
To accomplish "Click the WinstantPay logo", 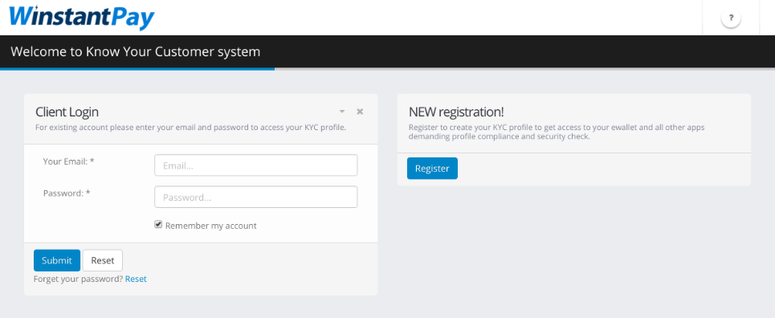I will click(82, 17).
